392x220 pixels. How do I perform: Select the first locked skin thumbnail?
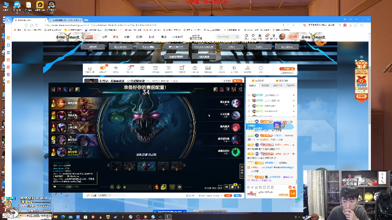117,166
